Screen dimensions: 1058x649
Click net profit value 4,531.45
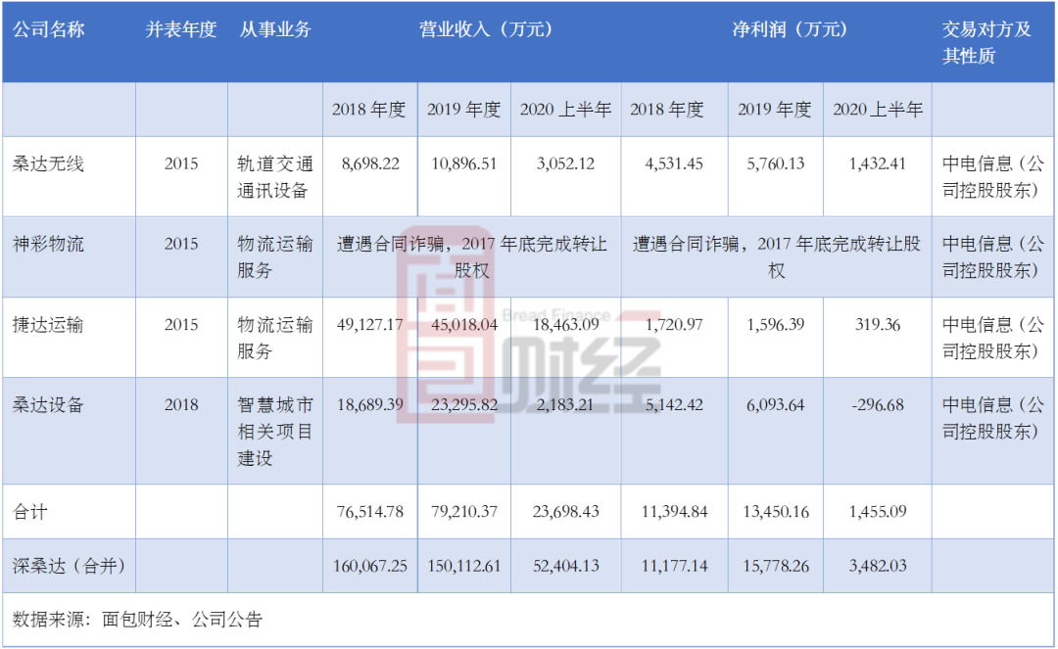(x=674, y=163)
